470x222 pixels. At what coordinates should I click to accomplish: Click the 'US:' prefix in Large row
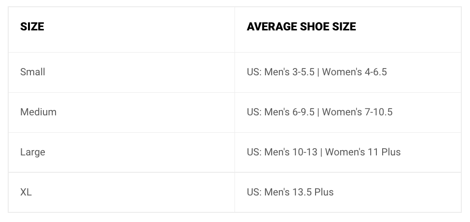(254, 152)
